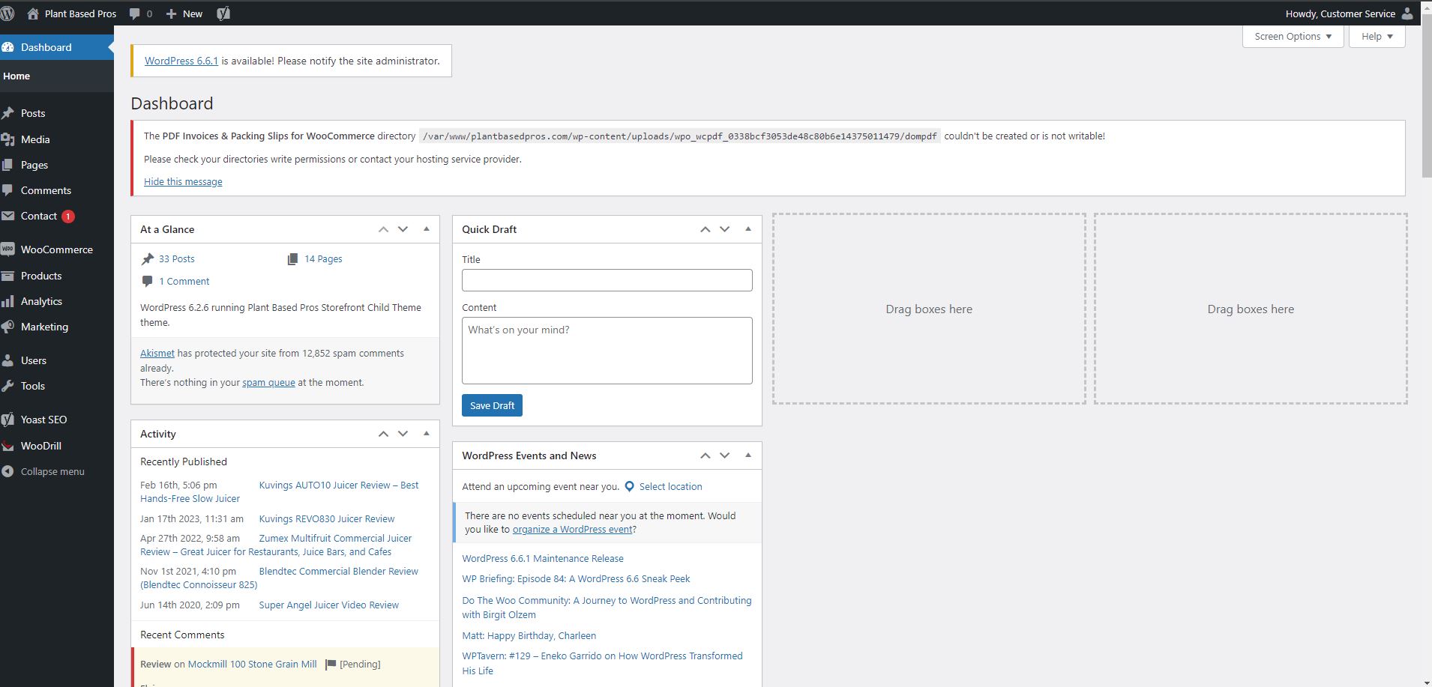Image resolution: width=1432 pixels, height=687 pixels.
Task: Toggle WordPress Events and News panel
Action: tap(748, 456)
